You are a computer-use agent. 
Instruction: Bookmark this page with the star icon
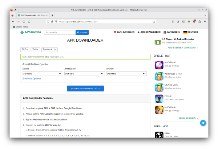[x=154, y=22]
